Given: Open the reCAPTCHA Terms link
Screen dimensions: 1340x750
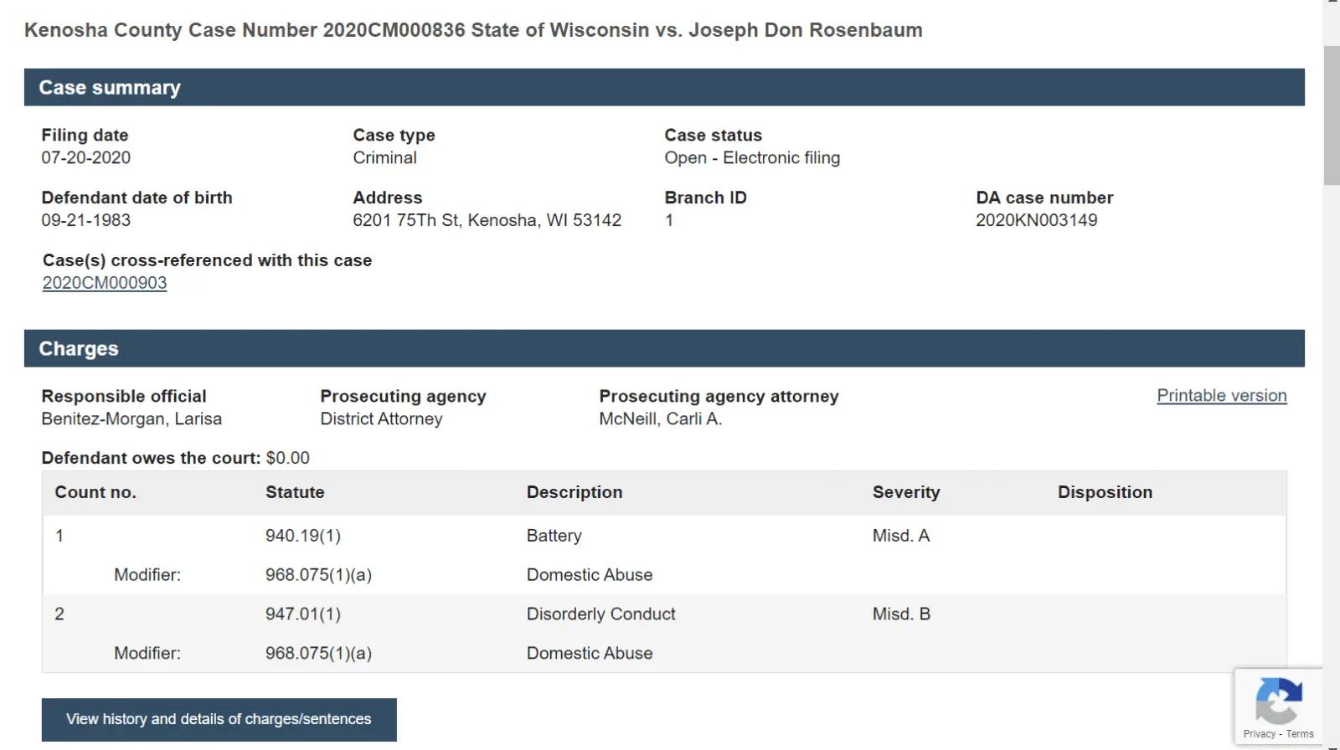Looking at the screenshot, I should [1300, 734].
